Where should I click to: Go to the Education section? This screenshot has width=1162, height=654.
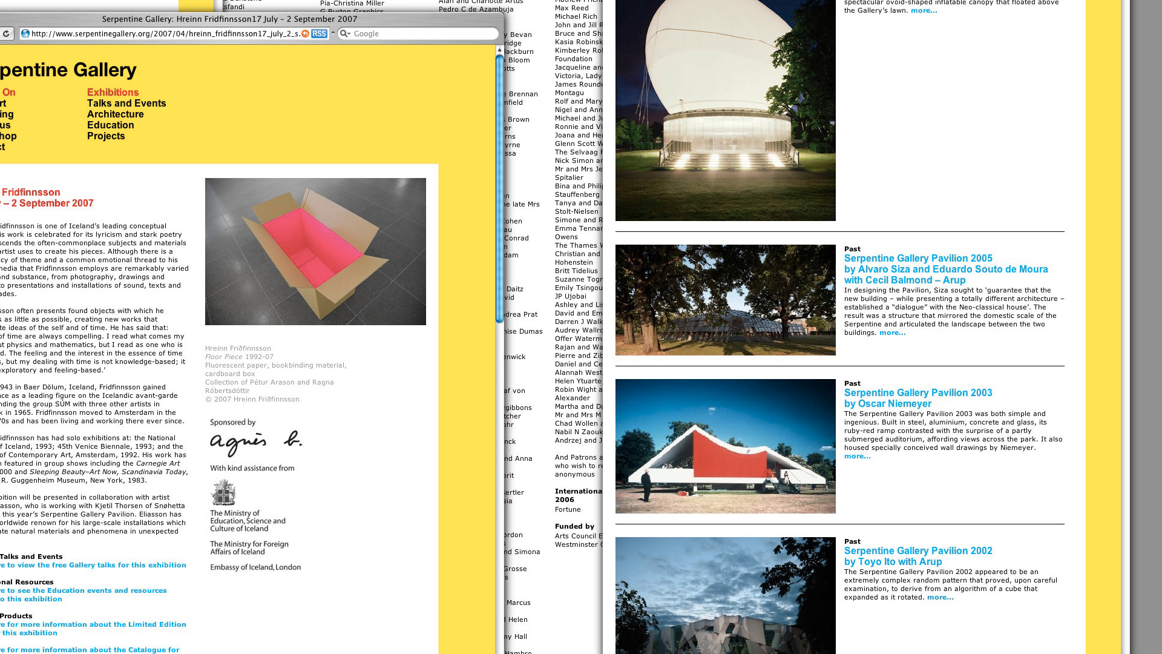pyautogui.click(x=110, y=125)
